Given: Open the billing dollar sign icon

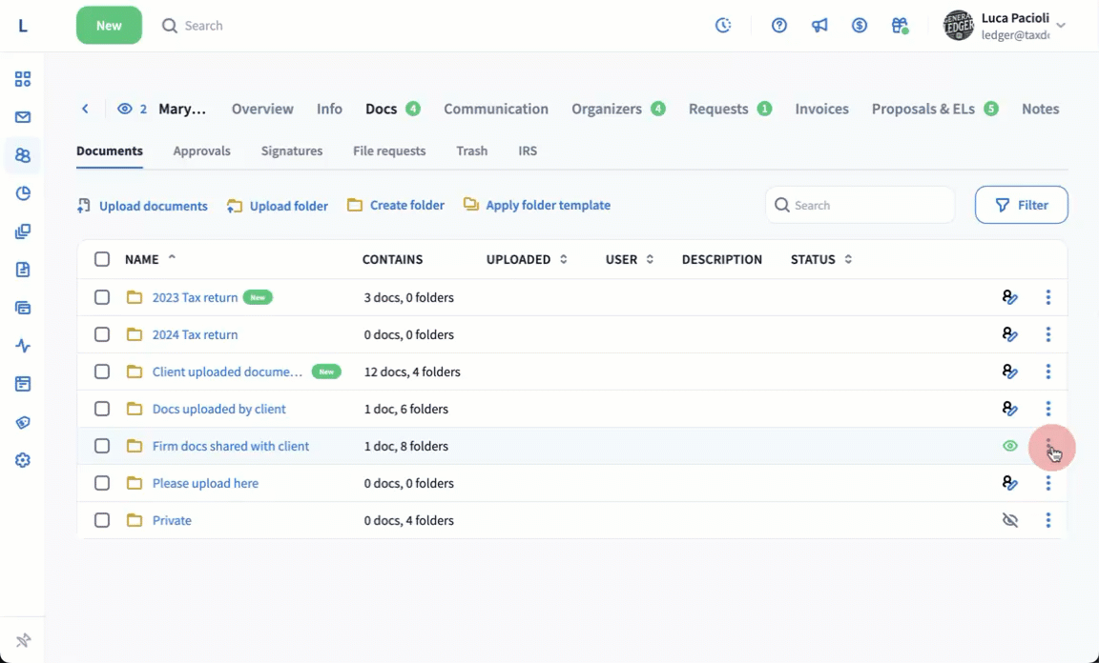Looking at the screenshot, I should (860, 26).
